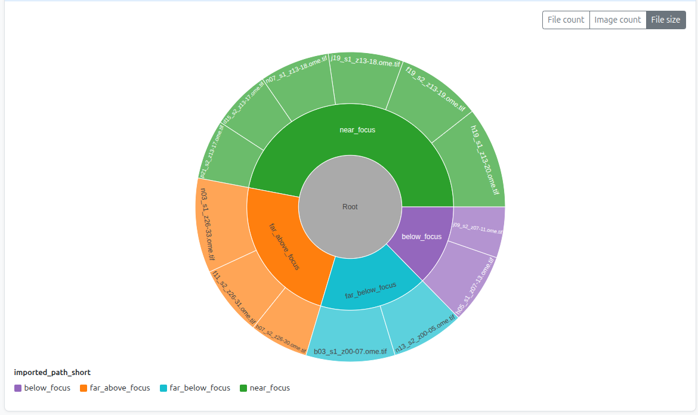Click the orange far_above_focus legend swatch
Image resolution: width=698 pixels, height=415 pixels.
(84, 388)
